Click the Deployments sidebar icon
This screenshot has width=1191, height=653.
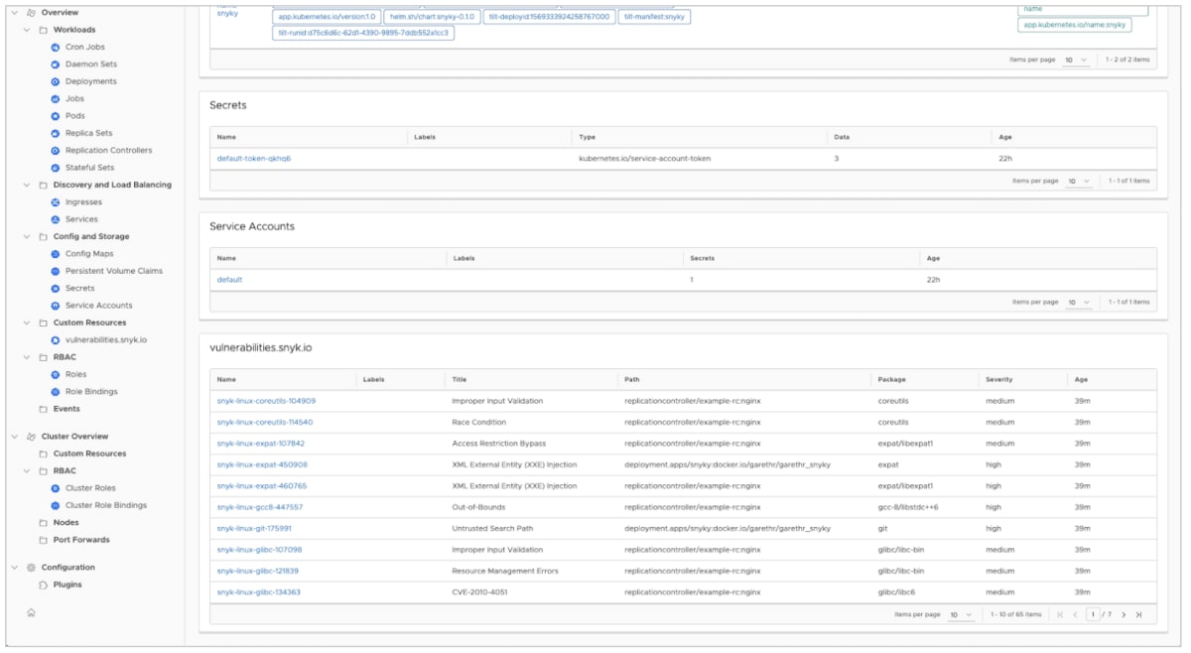56,81
